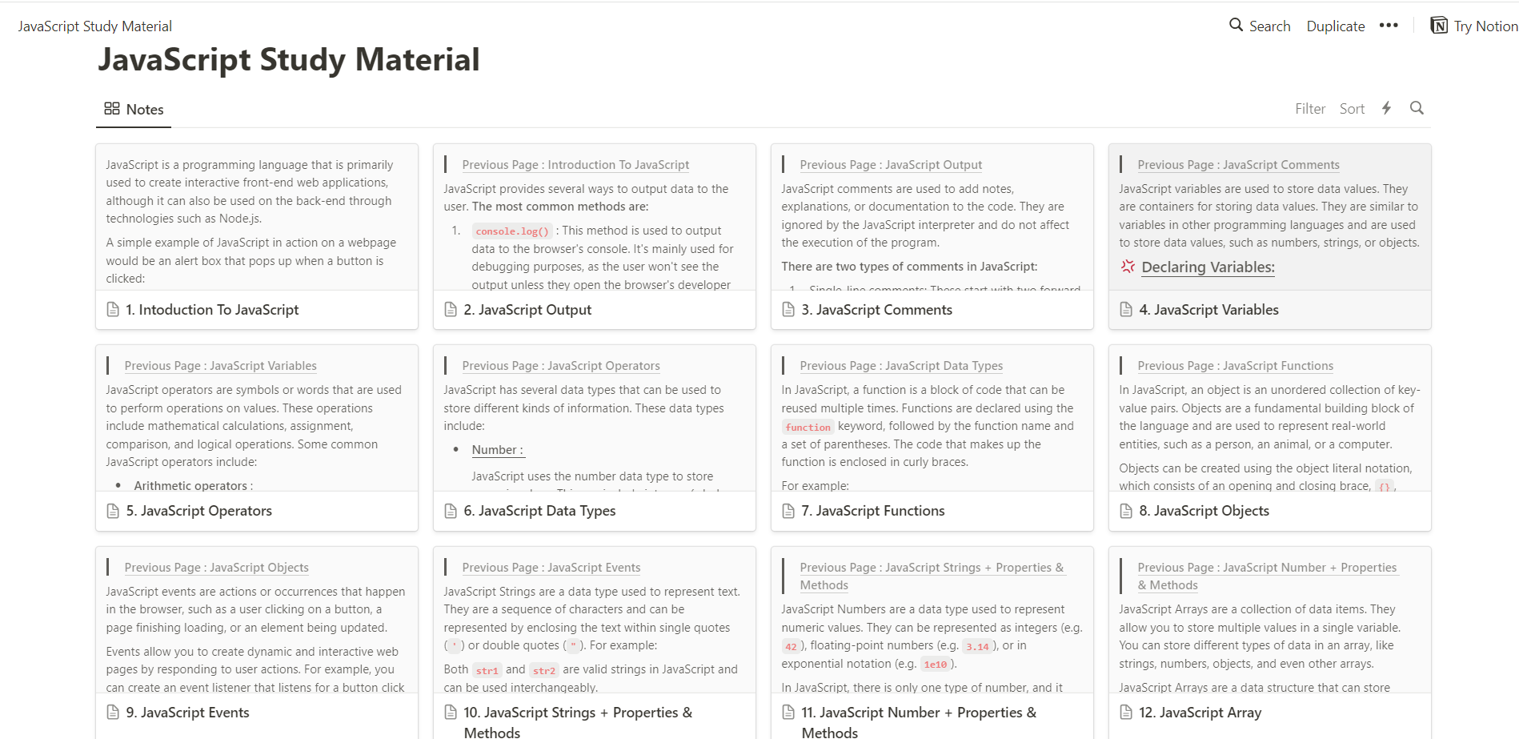Screen dimensions: 1519x739
Task: Click the Duplicate button
Action: (1335, 26)
